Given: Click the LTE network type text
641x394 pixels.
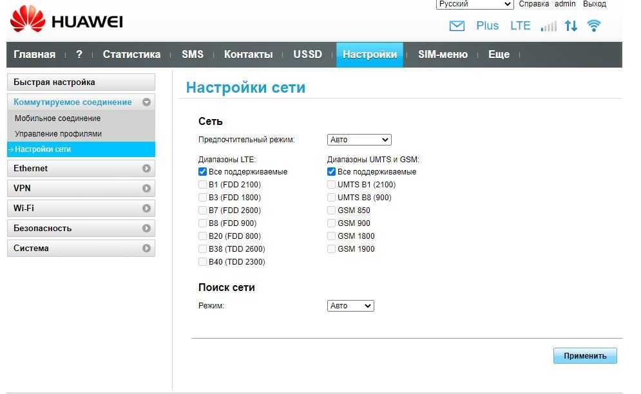Looking at the screenshot, I should 520,26.
